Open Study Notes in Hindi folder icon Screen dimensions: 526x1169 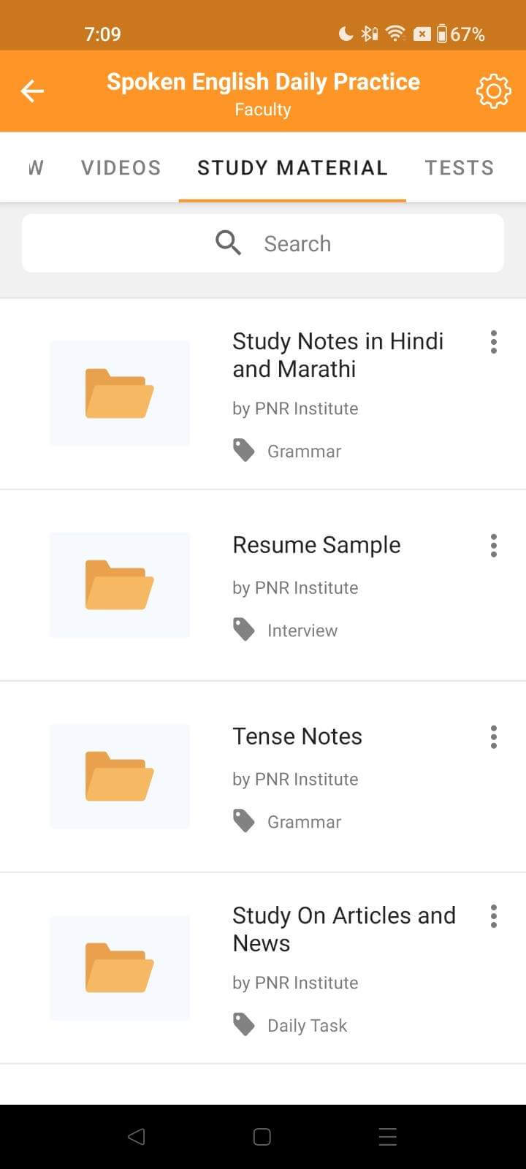coord(120,393)
